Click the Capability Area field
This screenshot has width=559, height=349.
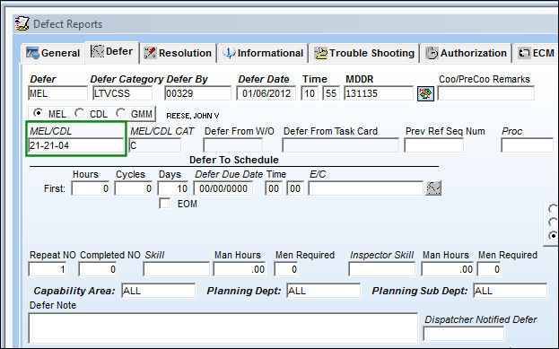point(158,291)
